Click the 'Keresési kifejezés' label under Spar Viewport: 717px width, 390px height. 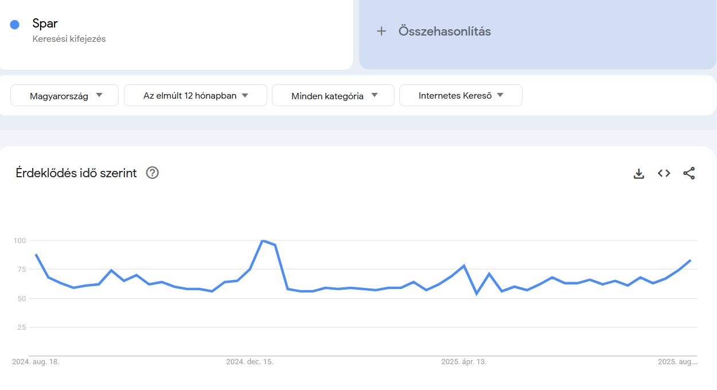coord(69,39)
